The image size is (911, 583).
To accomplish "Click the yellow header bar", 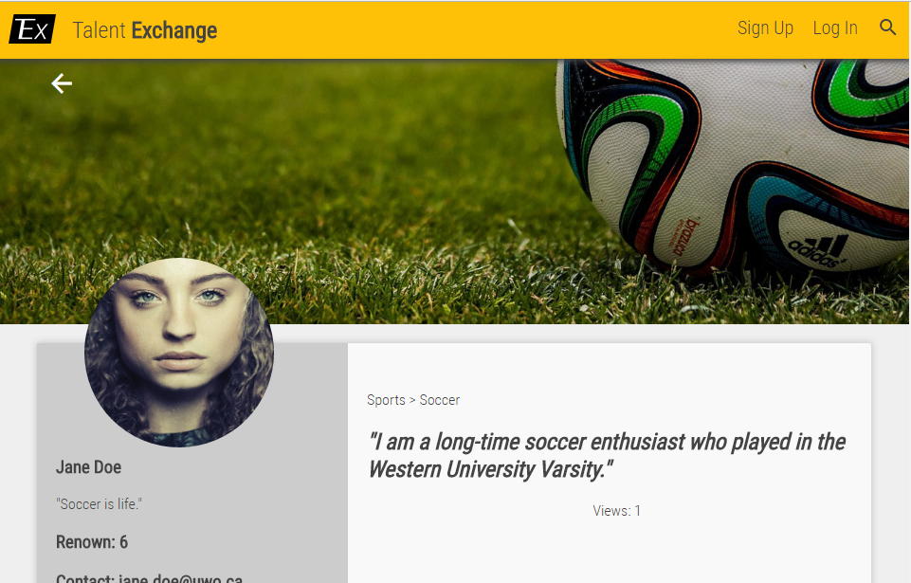I will (x=455, y=29).
